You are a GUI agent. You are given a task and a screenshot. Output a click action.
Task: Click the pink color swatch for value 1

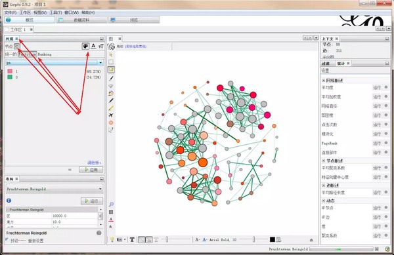(x=10, y=71)
